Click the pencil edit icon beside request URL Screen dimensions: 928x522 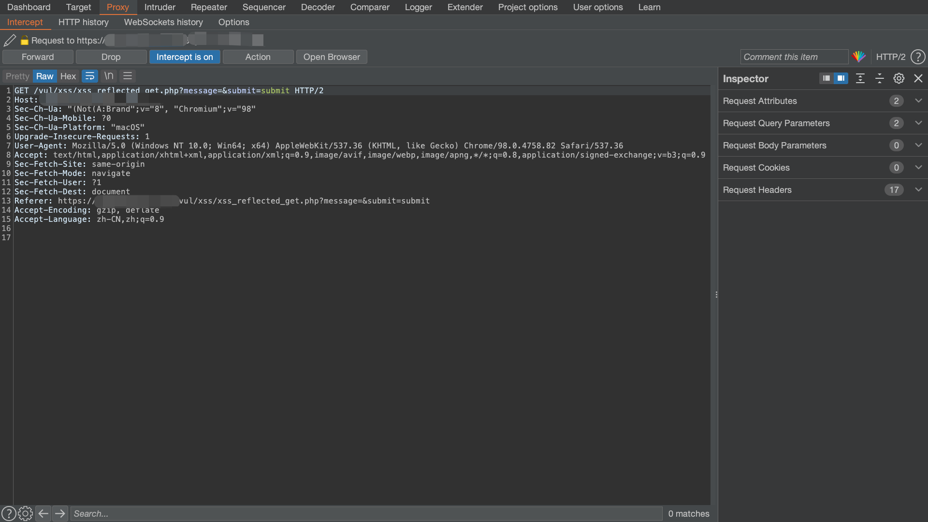tap(10, 41)
